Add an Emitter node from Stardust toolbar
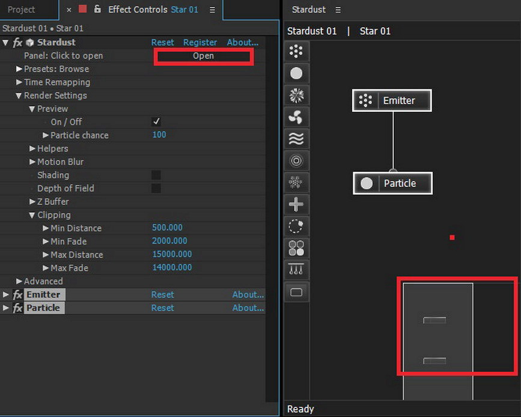Screen dimensions: 521x417 coord(296,52)
